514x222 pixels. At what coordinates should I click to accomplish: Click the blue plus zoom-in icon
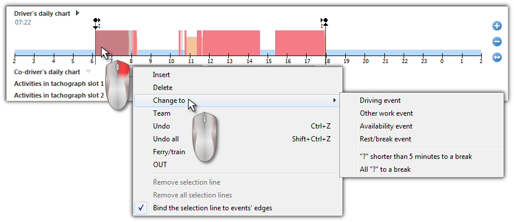tap(497, 26)
